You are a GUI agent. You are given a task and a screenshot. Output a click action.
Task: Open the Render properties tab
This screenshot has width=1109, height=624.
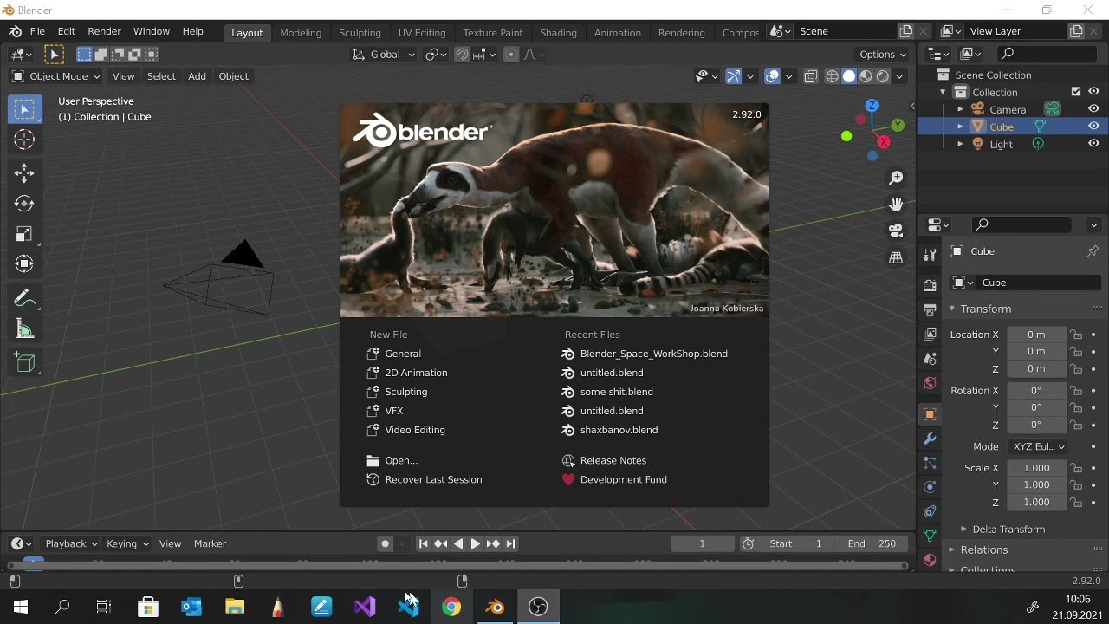click(x=930, y=285)
